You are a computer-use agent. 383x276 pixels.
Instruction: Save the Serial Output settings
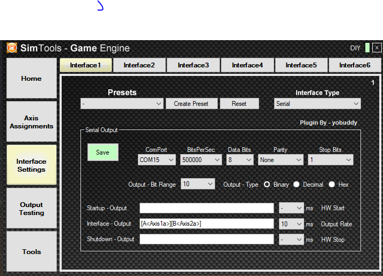(103, 152)
